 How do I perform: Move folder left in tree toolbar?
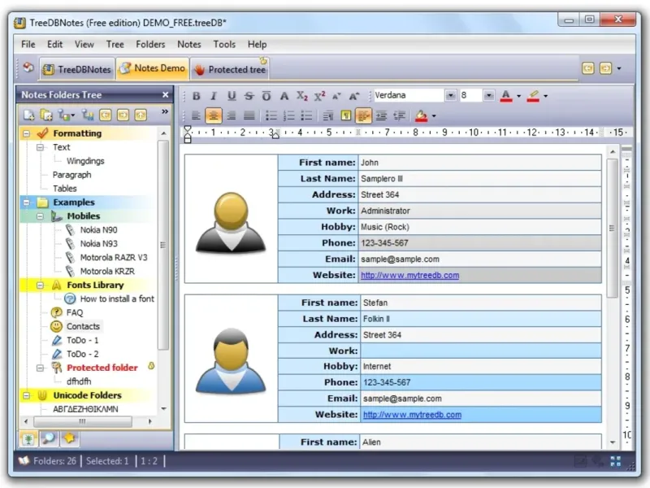[106, 115]
